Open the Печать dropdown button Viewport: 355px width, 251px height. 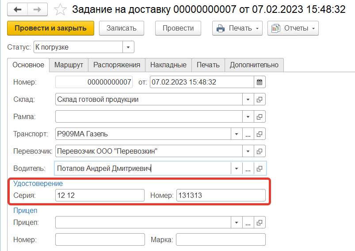(237, 28)
